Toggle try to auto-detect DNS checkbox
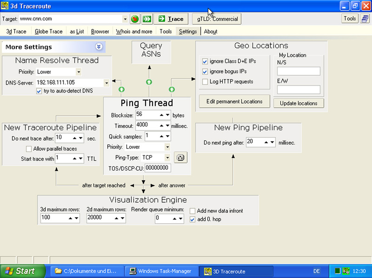This screenshot has width=372, height=278. 39,91
